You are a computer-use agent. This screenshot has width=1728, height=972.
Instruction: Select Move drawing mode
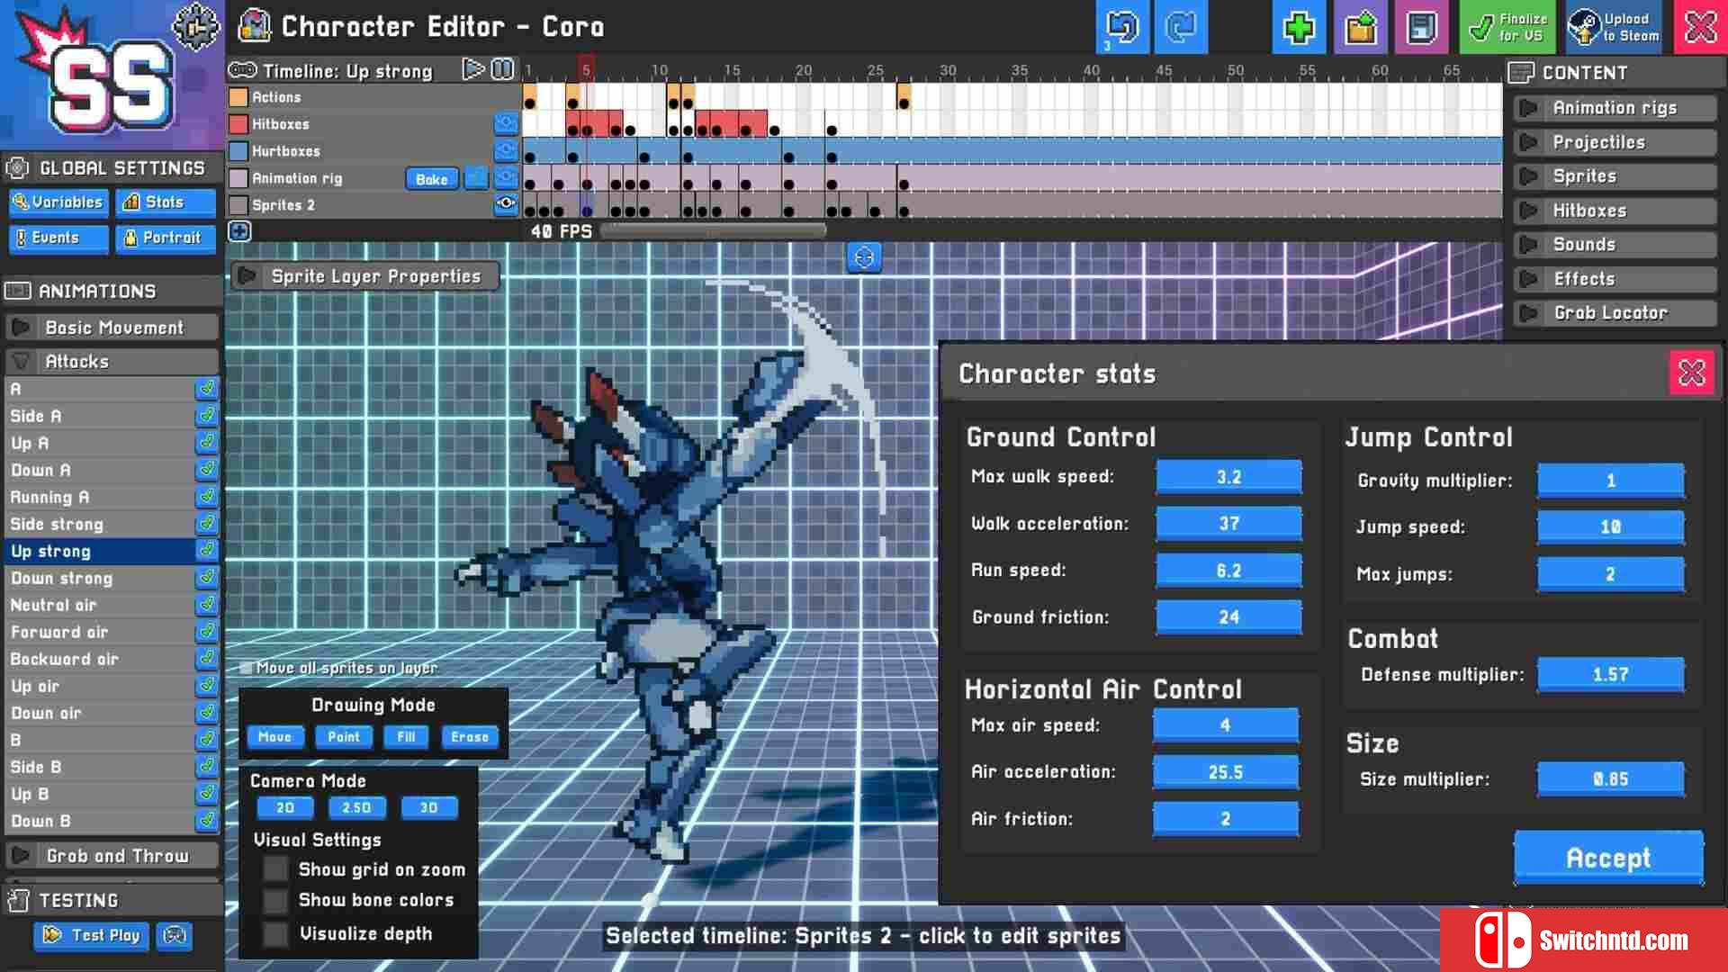tap(274, 737)
